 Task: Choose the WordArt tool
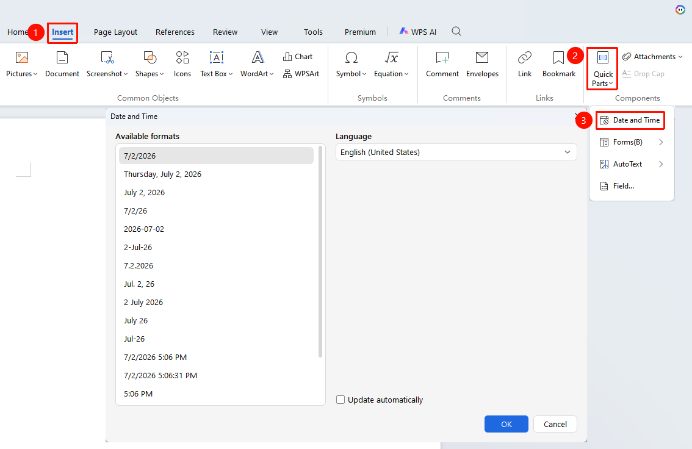[x=258, y=64]
